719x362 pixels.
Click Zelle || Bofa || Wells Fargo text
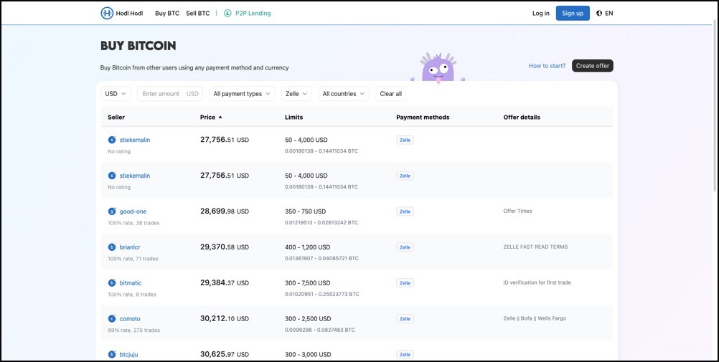tap(535, 318)
